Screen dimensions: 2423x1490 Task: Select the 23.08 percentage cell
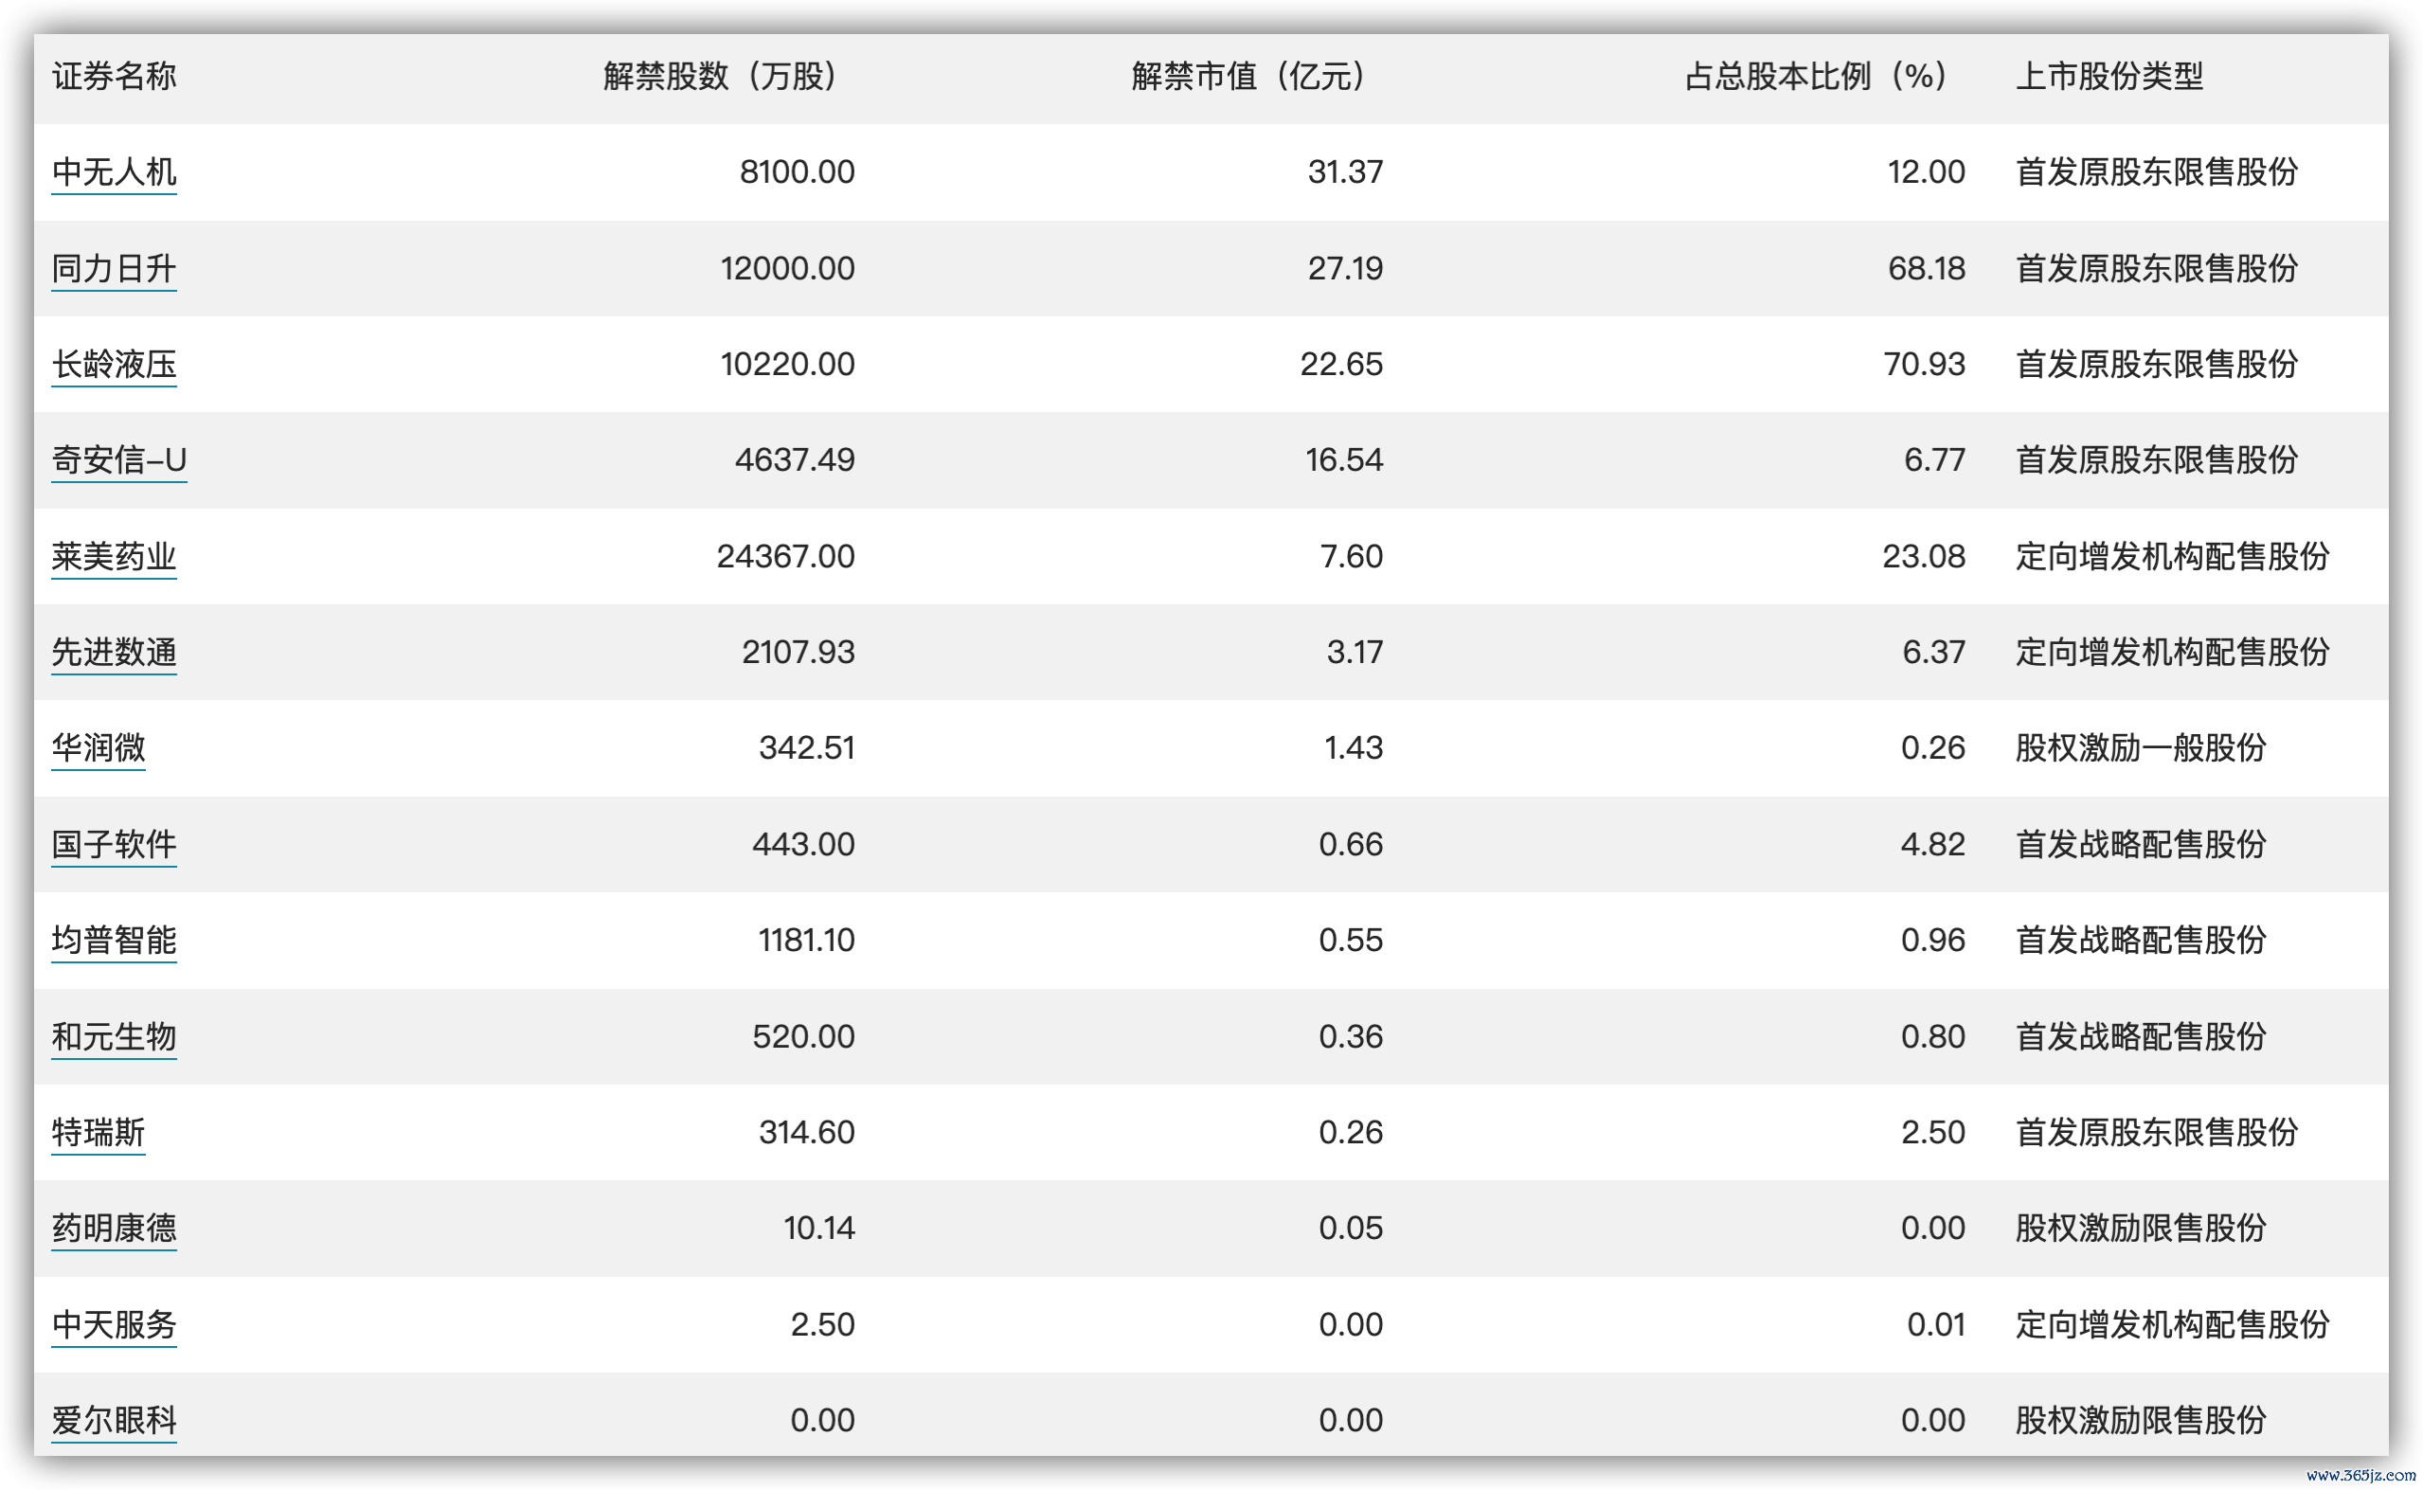coord(1924,557)
